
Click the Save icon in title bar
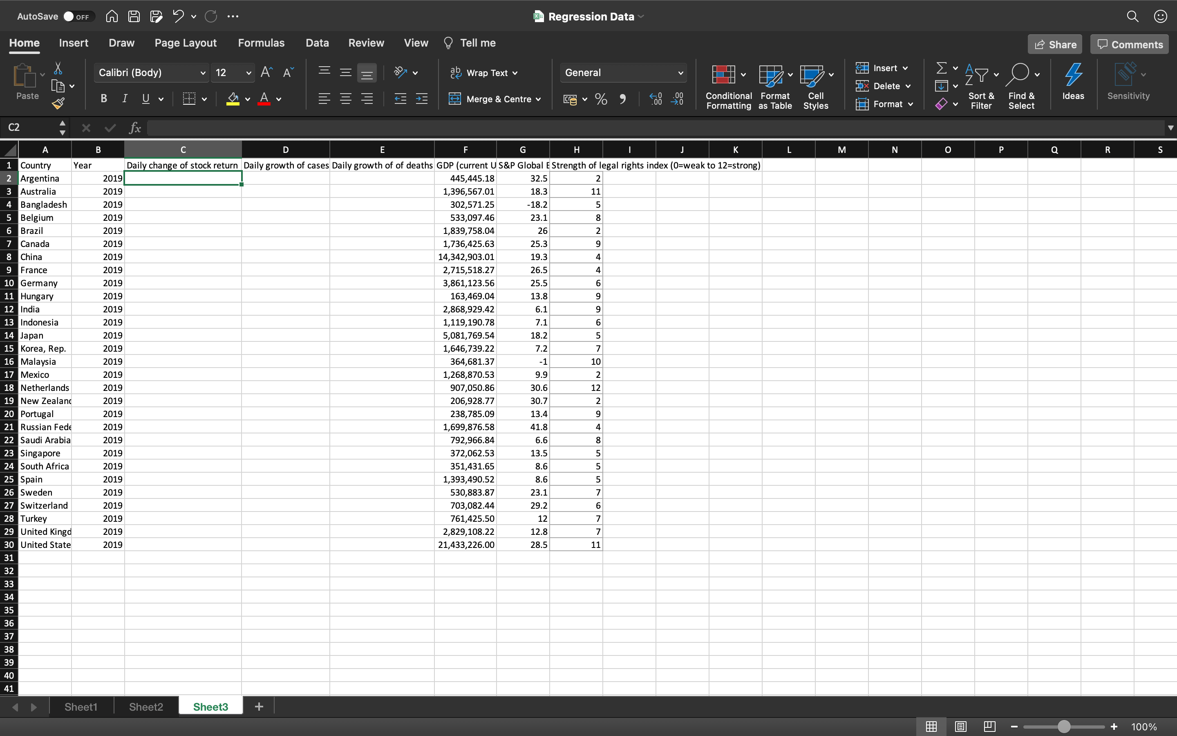pyautogui.click(x=134, y=16)
